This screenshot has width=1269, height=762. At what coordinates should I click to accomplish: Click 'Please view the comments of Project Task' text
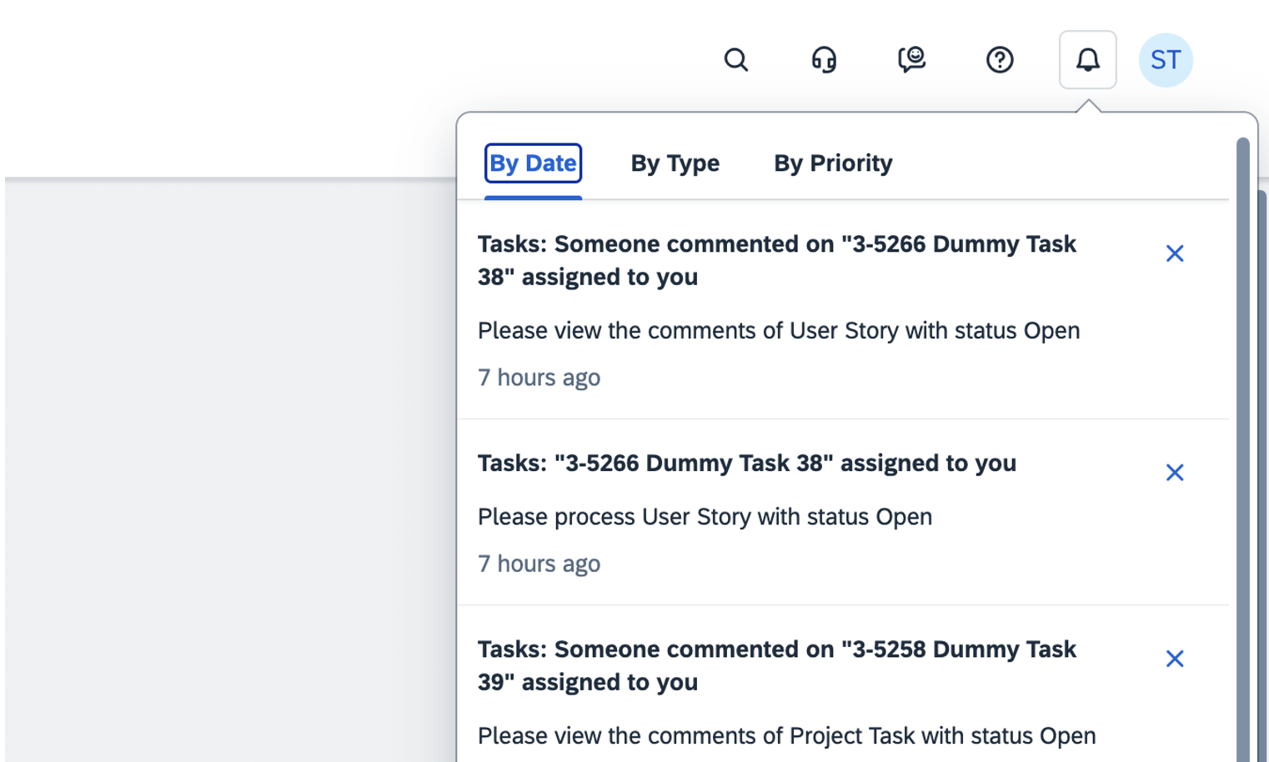tap(786, 736)
